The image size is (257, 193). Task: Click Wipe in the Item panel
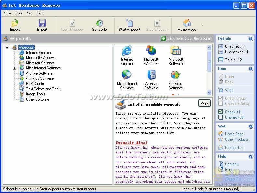tap(229, 90)
